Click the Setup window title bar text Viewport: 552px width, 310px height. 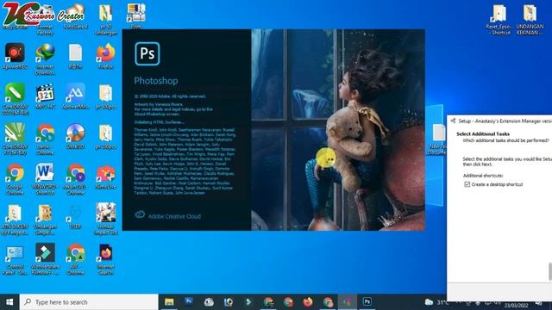[x=505, y=121]
